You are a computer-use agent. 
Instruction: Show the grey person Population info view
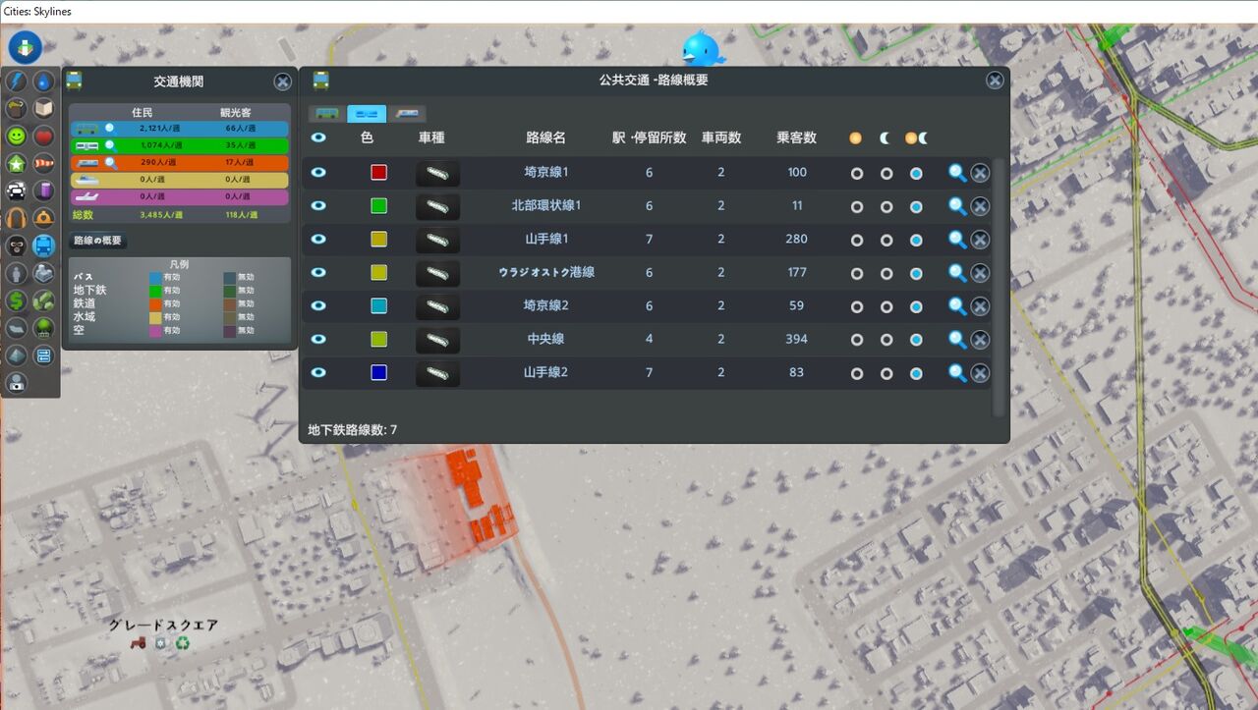[17, 274]
